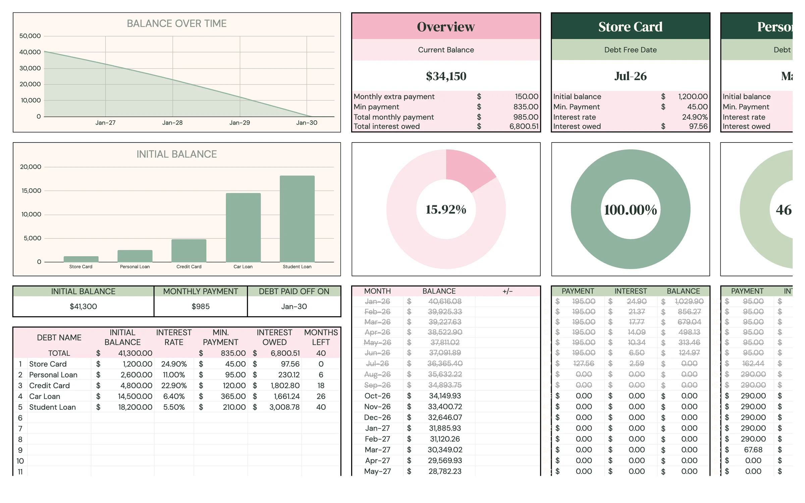Click the 100.00% Store Card donut chart
The height and width of the screenshot is (503, 805).
pyautogui.click(x=630, y=210)
